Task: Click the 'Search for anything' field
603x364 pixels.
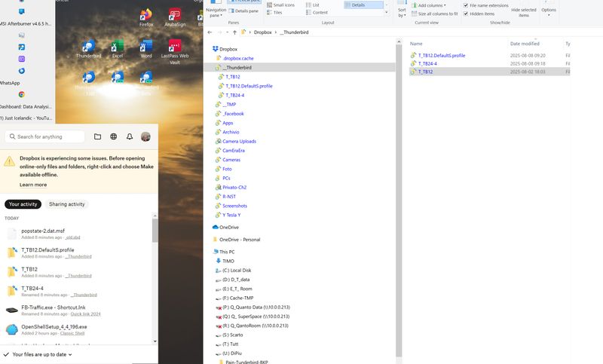Action: coord(45,136)
